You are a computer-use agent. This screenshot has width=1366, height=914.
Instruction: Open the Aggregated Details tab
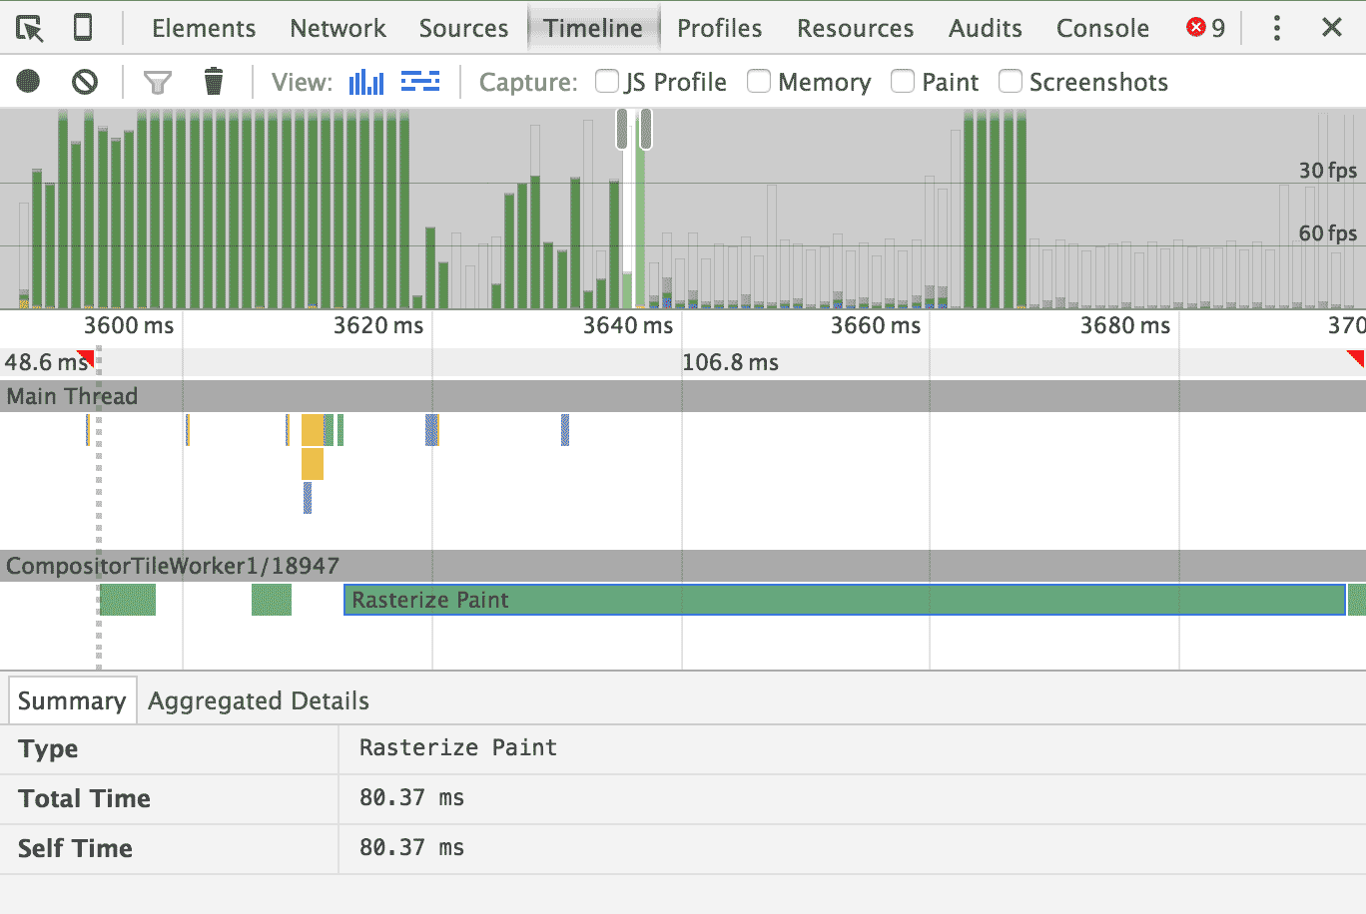click(259, 701)
